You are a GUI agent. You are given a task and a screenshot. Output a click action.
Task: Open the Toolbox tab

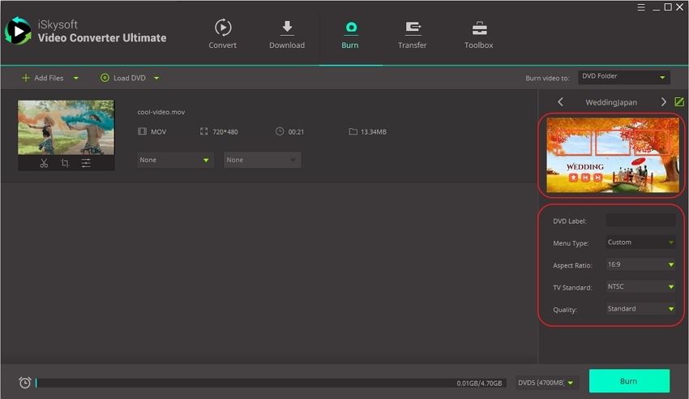478,34
